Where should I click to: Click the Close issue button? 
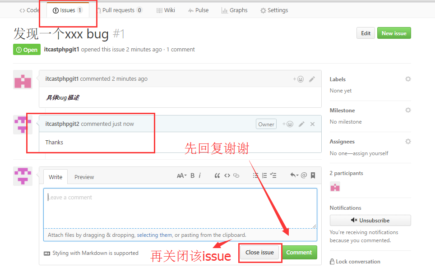pos(259,252)
